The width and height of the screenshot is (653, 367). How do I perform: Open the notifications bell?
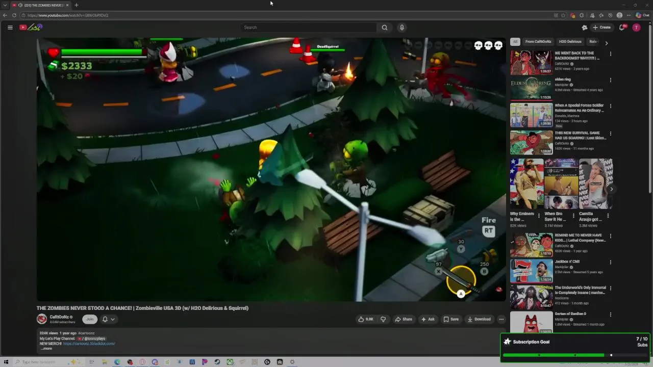622,28
